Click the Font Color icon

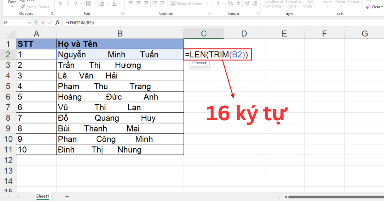(114, 4)
